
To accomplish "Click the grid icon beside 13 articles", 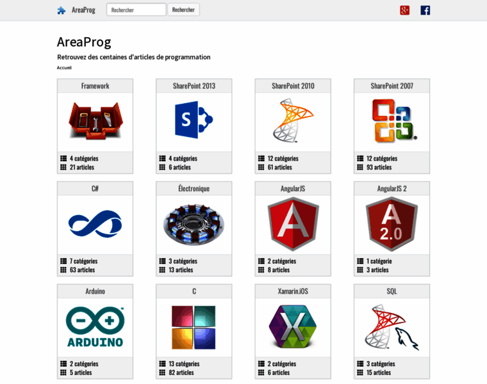I will click(x=162, y=270).
